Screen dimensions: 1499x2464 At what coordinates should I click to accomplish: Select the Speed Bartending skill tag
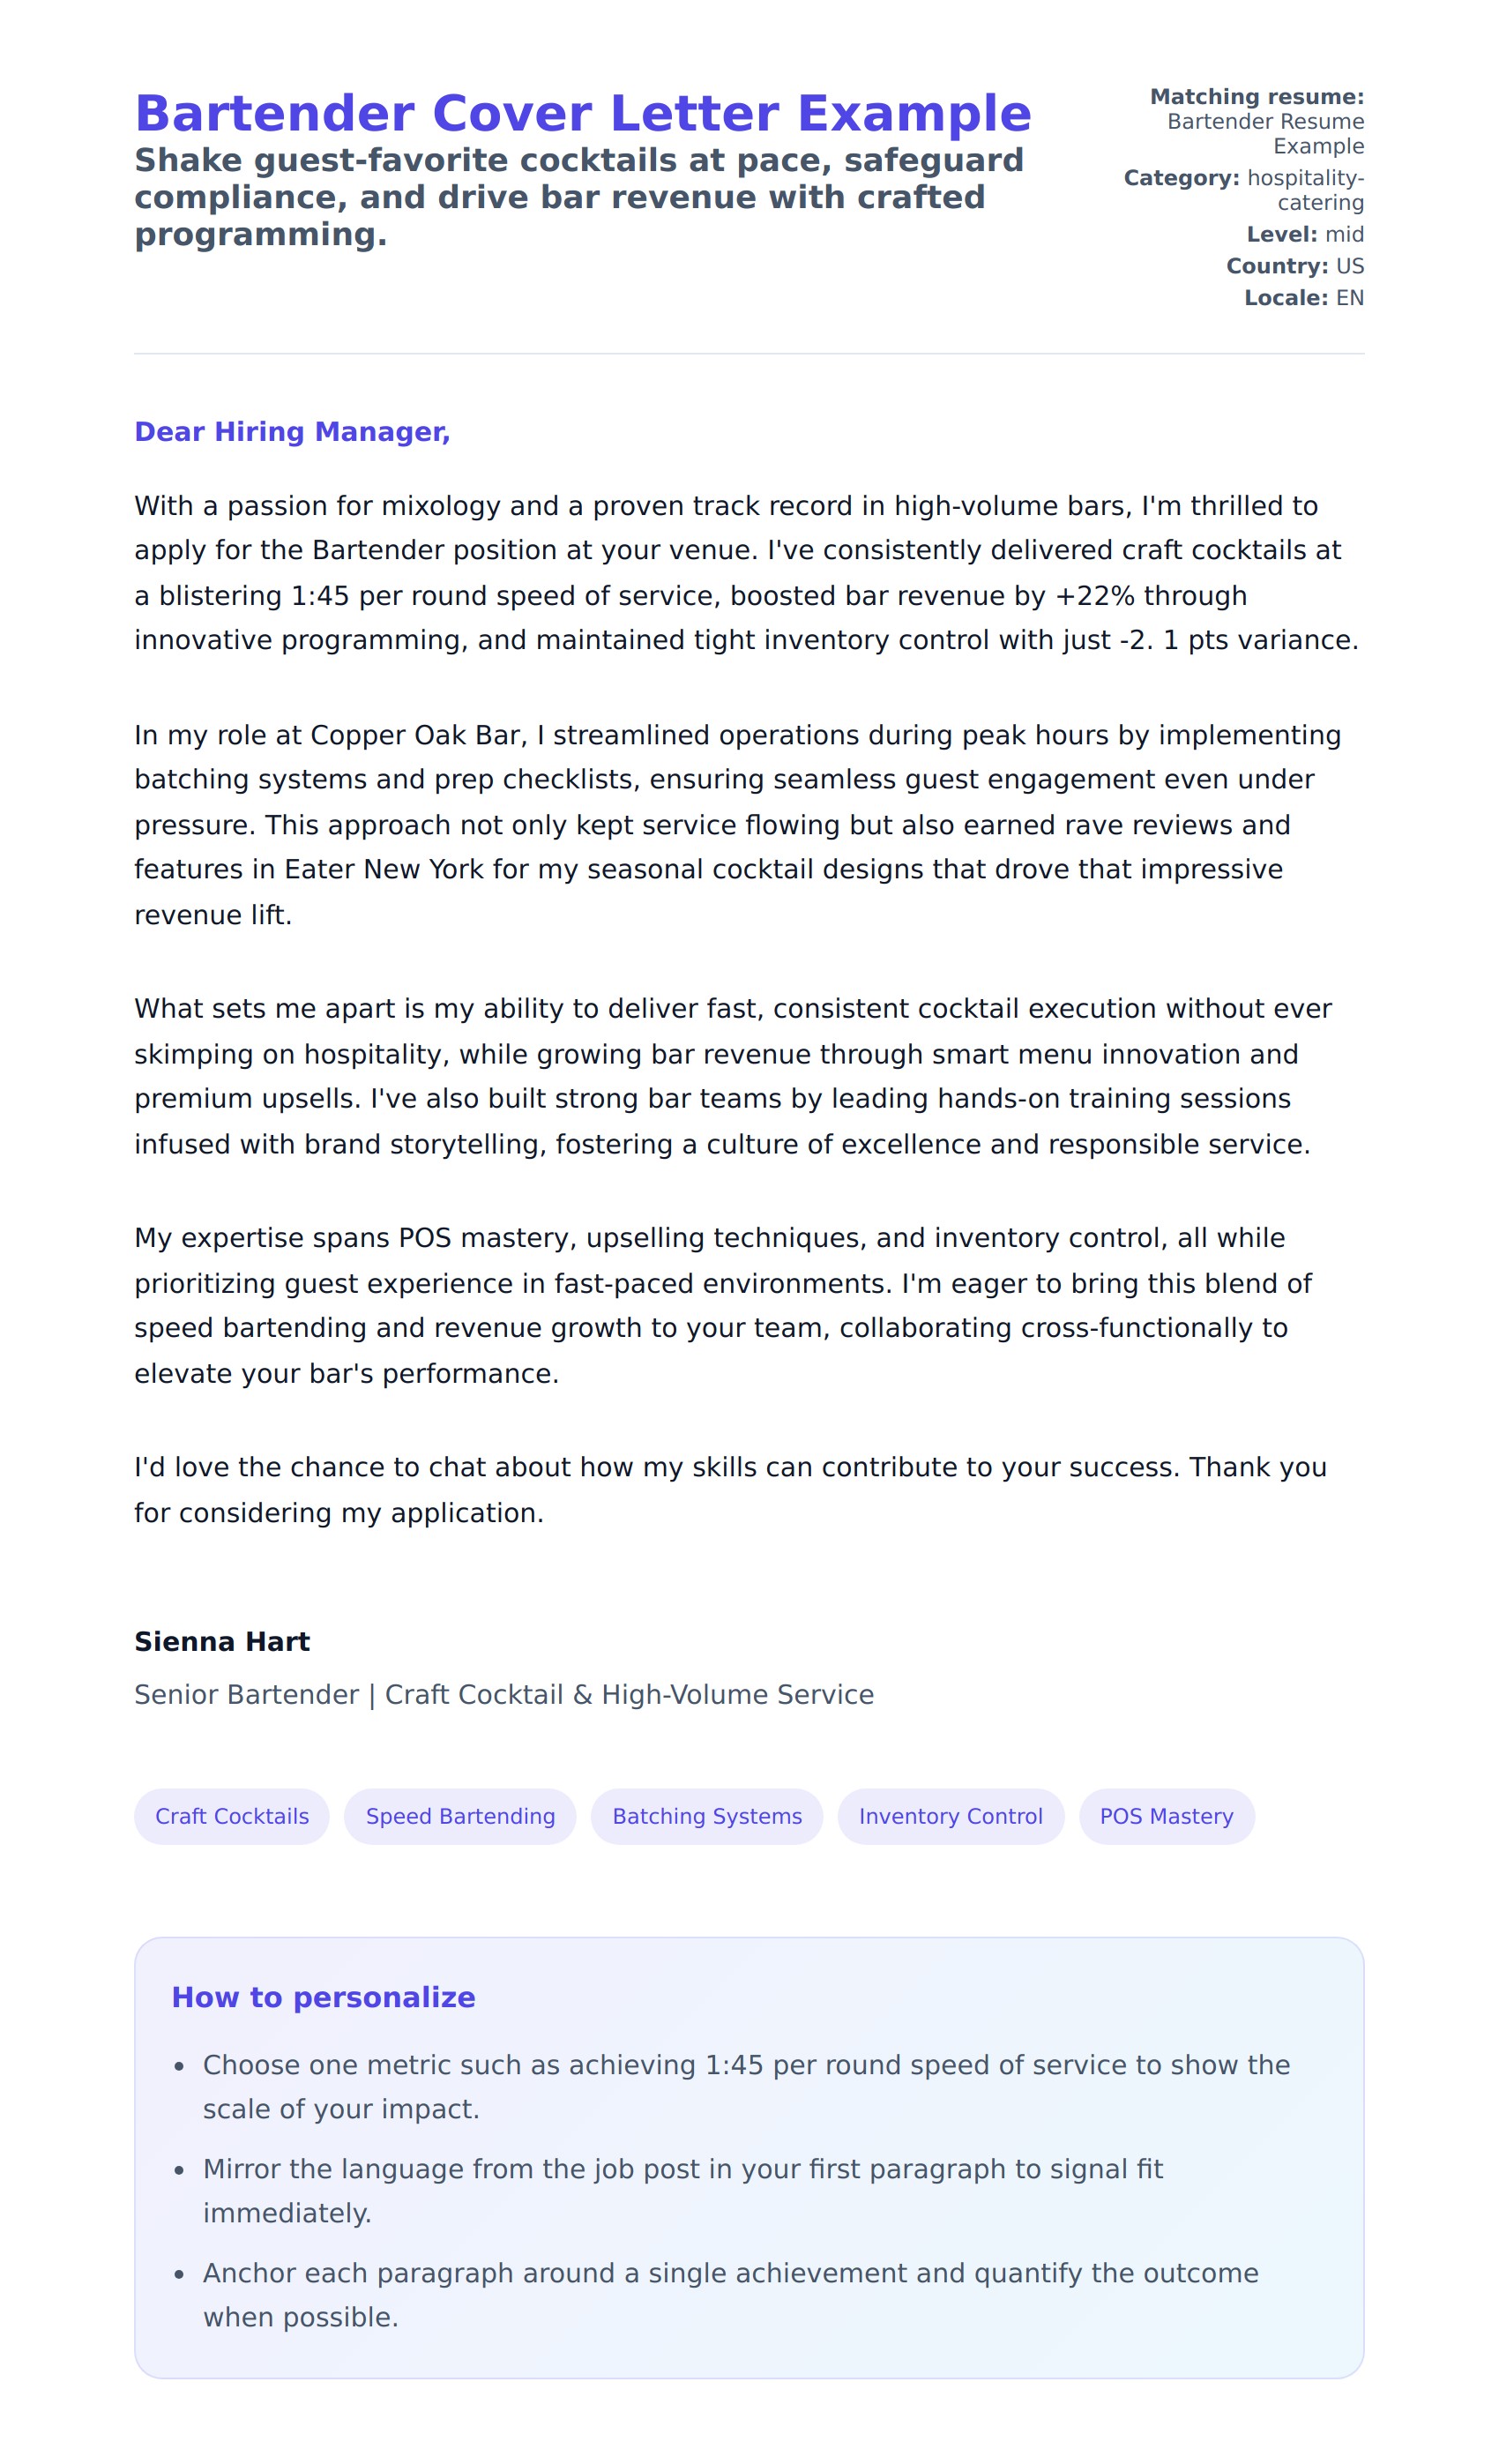click(x=460, y=1816)
